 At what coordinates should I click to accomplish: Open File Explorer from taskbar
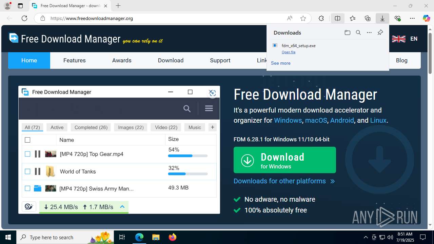(156, 237)
